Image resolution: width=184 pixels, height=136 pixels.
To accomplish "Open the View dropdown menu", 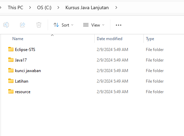I will (94, 25).
